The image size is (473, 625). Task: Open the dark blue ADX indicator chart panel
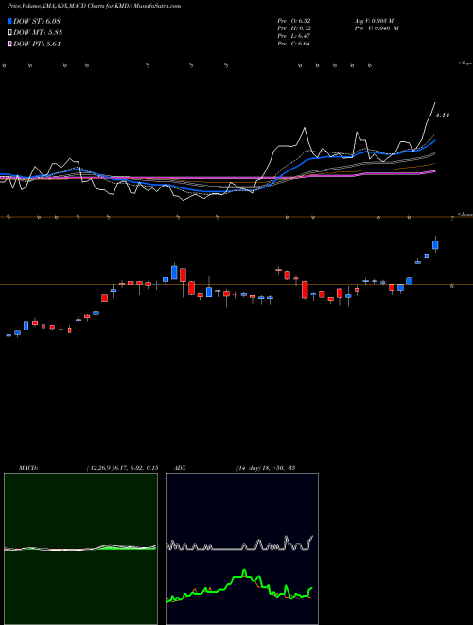tap(242, 549)
